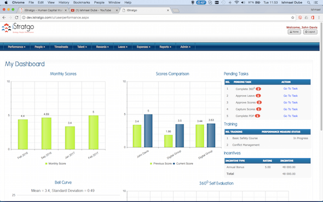Reload the current page
Image resolution: width=323 pixels, height=202 pixels.
[x=16, y=18]
